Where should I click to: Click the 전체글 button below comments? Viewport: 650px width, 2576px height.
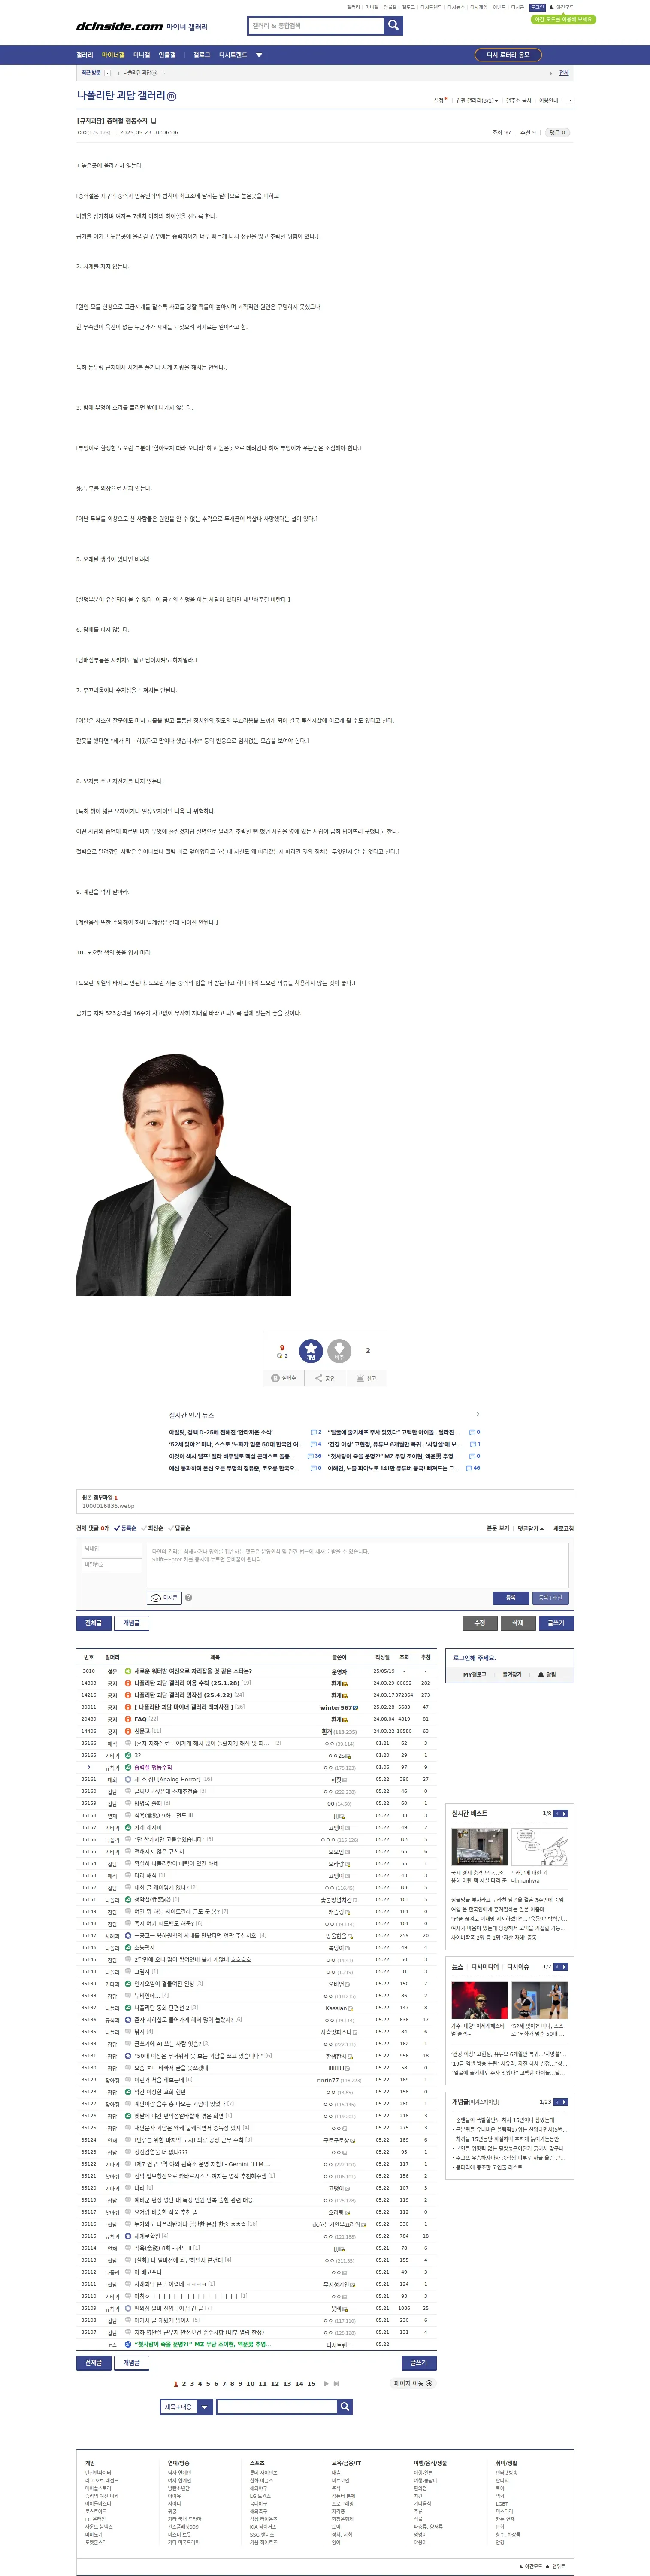[x=93, y=1623]
